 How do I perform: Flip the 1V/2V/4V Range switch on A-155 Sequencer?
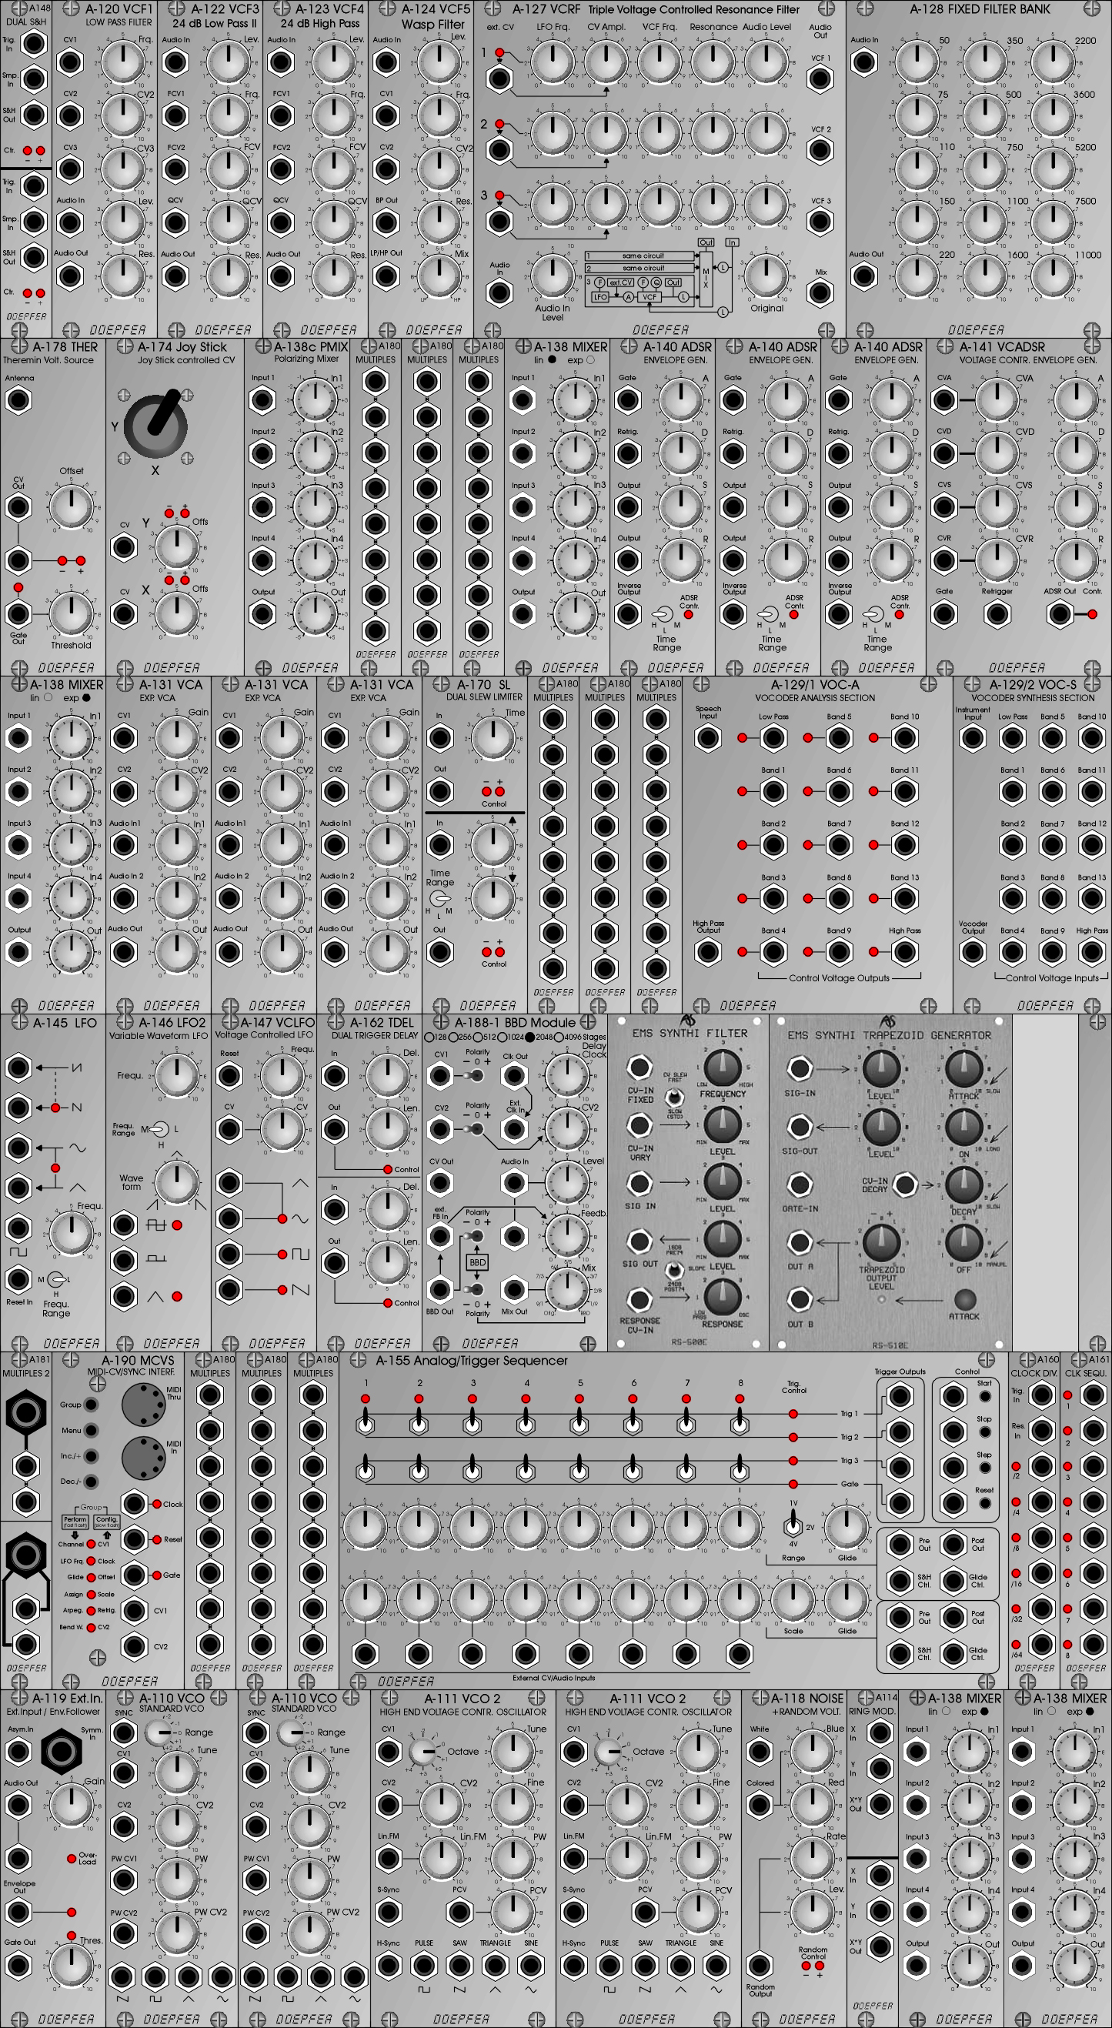[793, 1525]
